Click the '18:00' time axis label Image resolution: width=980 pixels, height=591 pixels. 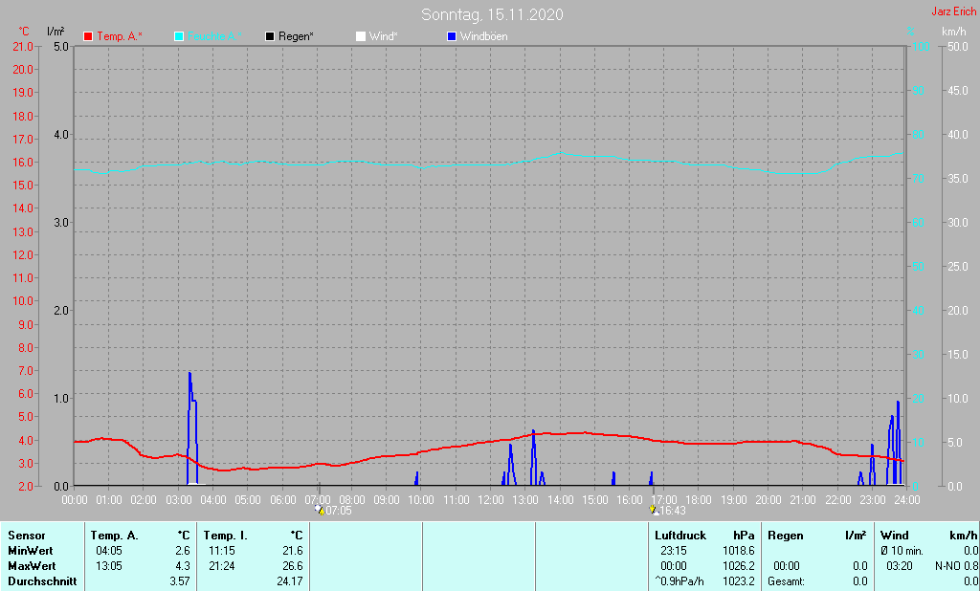point(699,500)
